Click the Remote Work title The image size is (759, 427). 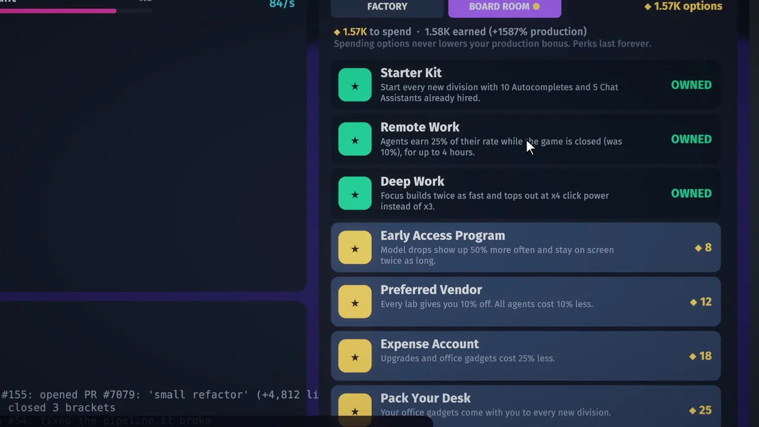420,128
